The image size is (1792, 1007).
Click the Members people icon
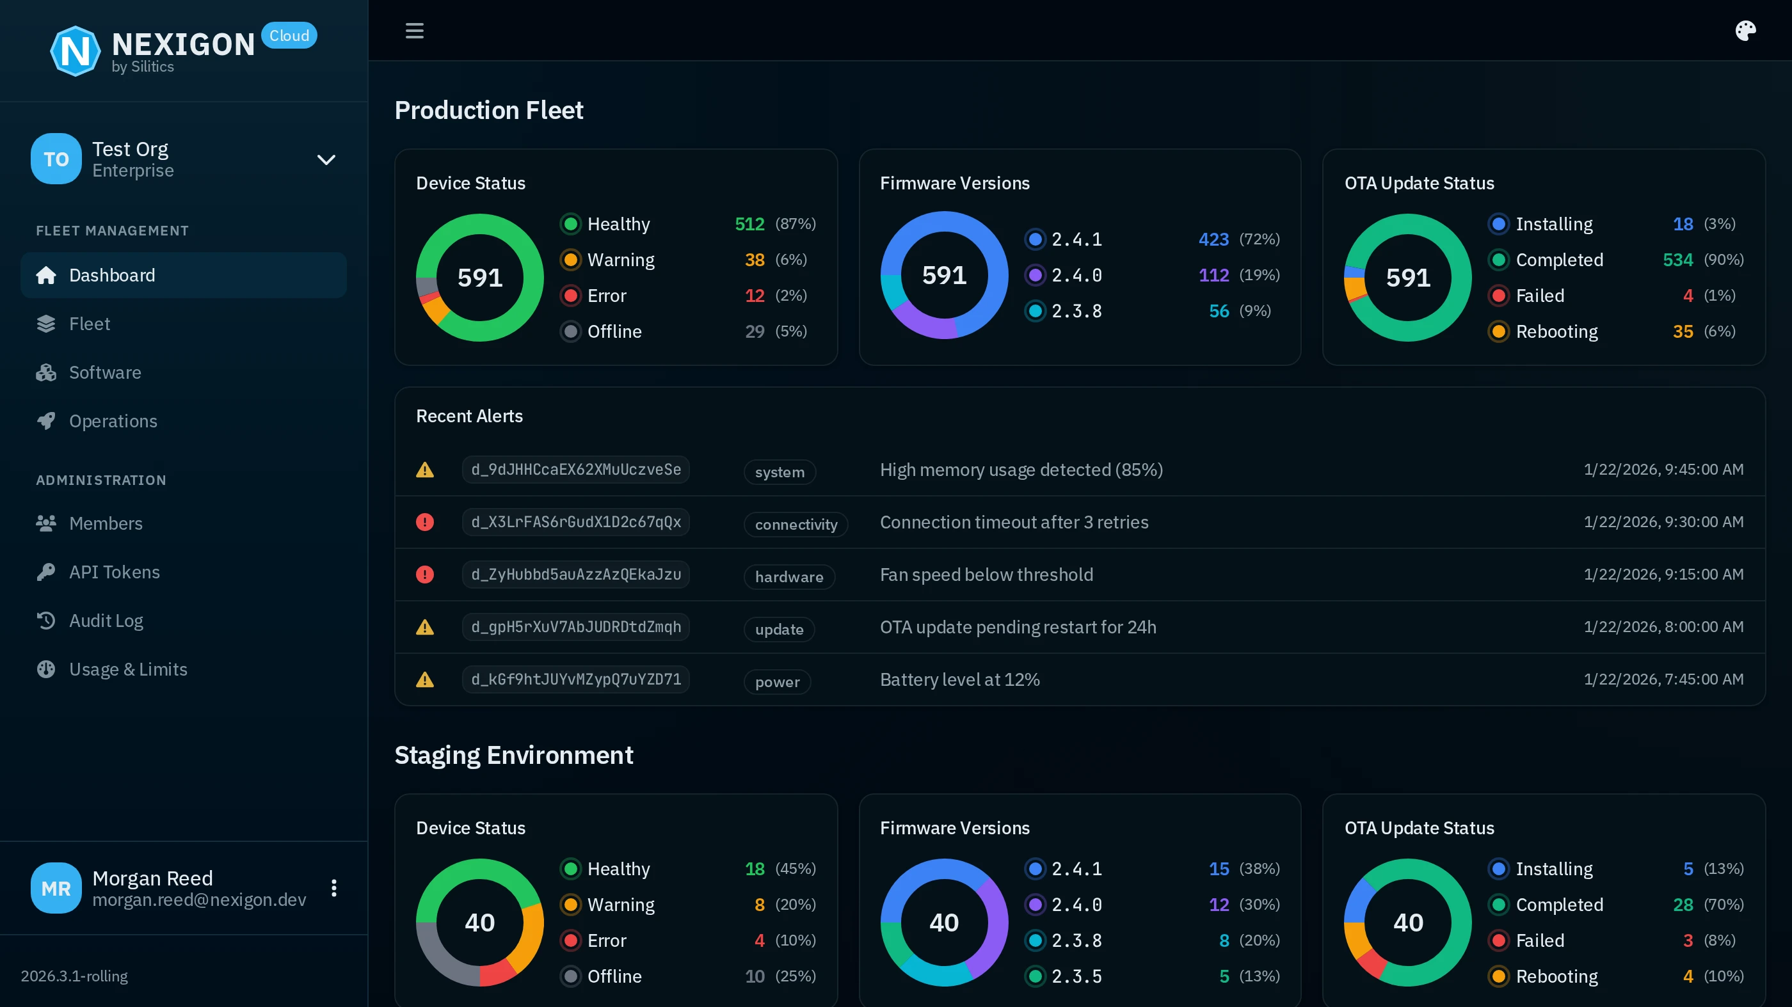pos(46,523)
